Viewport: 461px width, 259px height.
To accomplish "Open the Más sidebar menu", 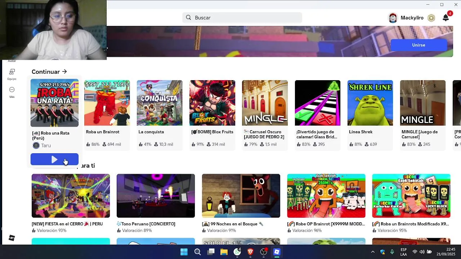I will pos(12,90).
